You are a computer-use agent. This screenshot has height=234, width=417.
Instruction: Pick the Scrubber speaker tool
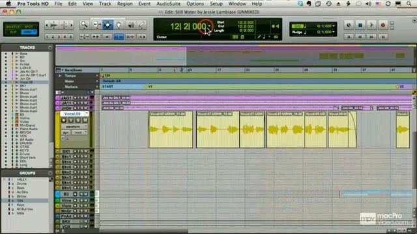coord(131,25)
